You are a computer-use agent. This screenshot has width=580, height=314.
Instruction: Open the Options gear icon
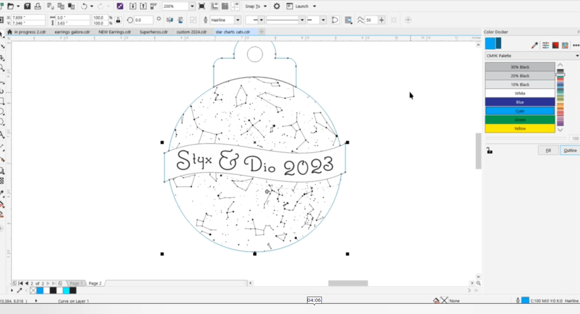pyautogui.click(x=276, y=6)
